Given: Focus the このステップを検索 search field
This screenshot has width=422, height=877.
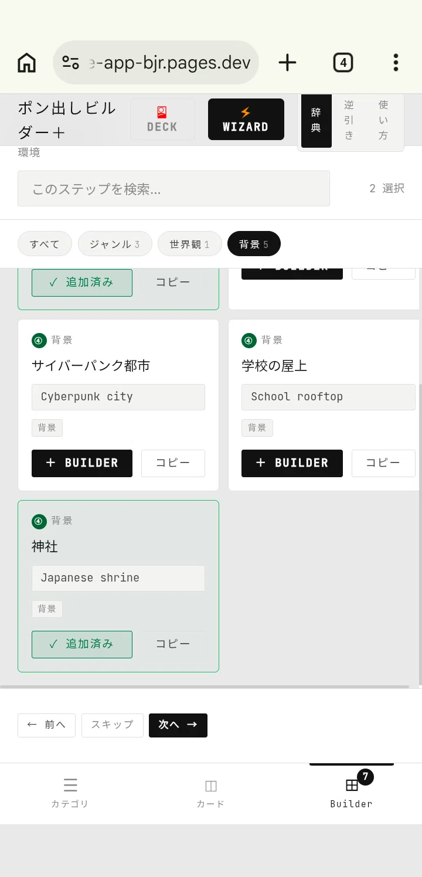Looking at the screenshot, I should tap(173, 189).
